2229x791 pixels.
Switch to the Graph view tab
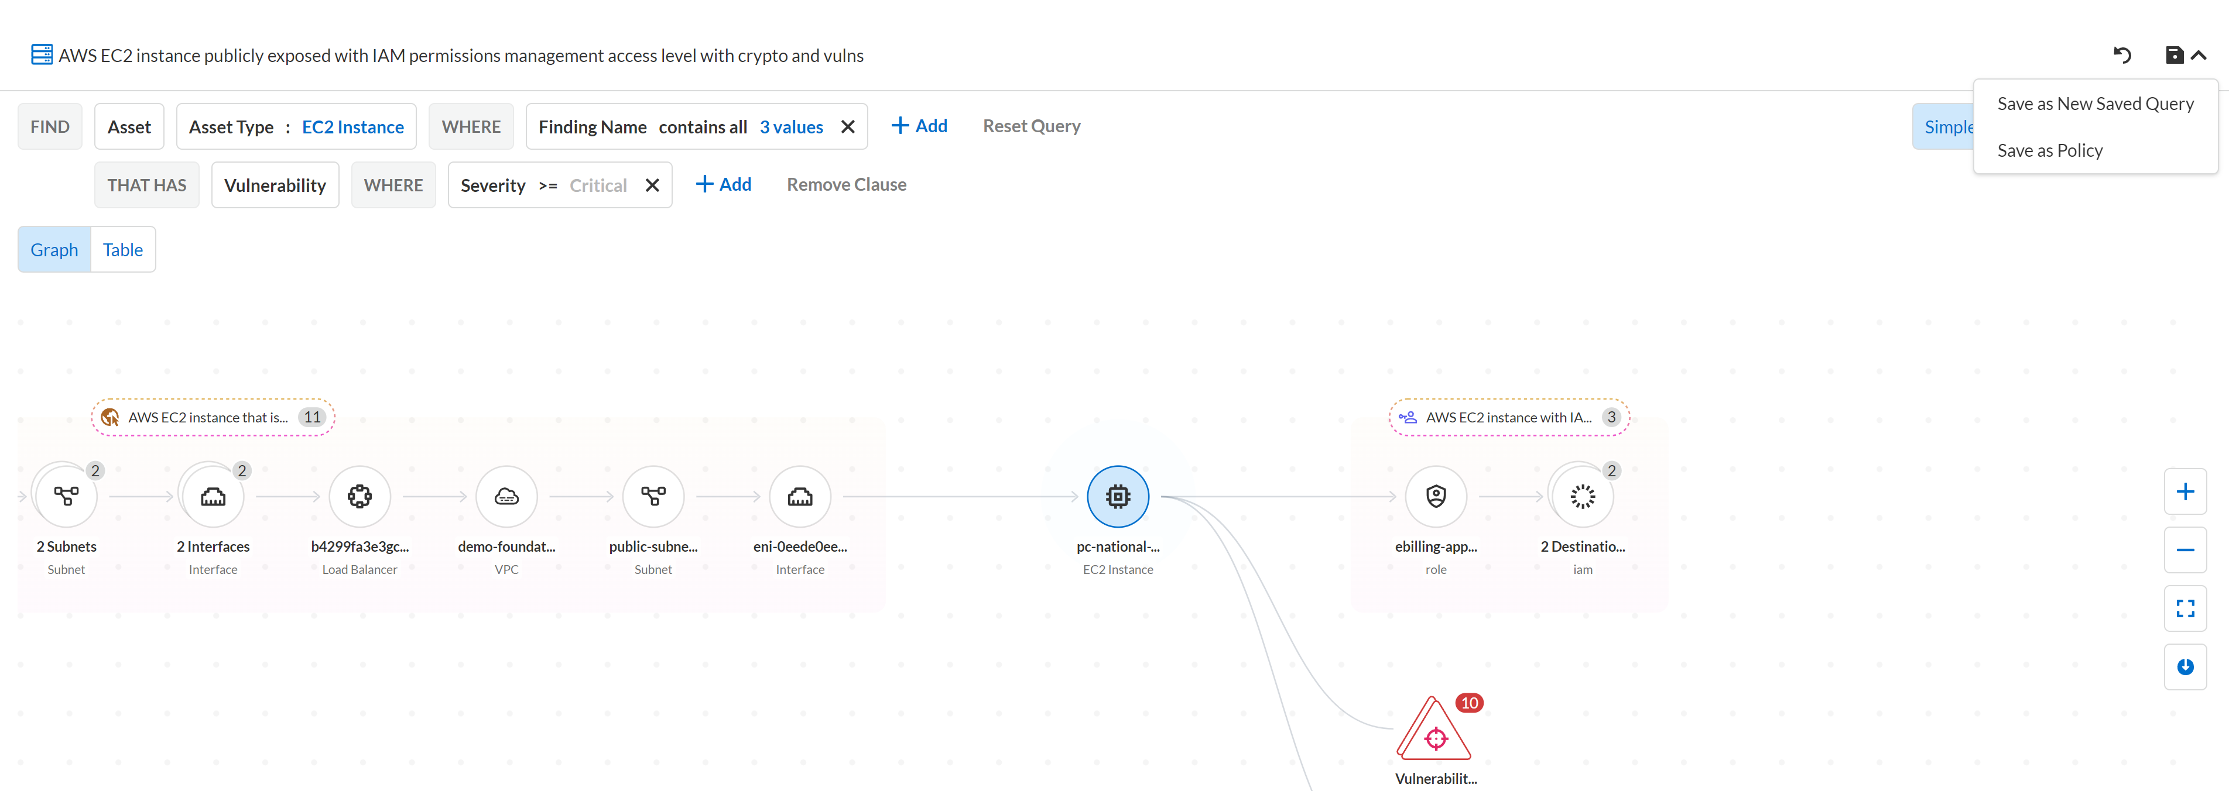(54, 250)
